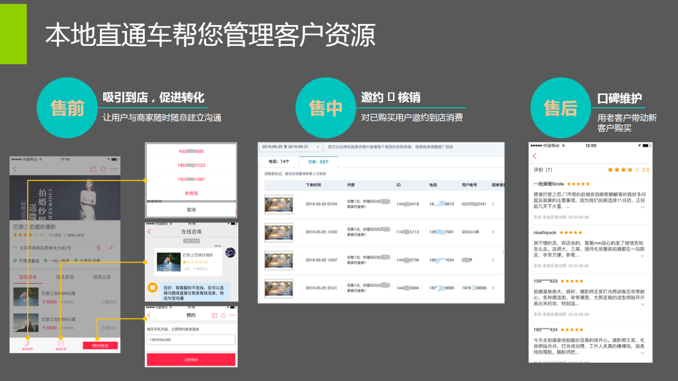Tap the 电话咨询 phone icon in the bottom bar
This screenshot has width=678, height=381.
pyautogui.click(x=27, y=345)
